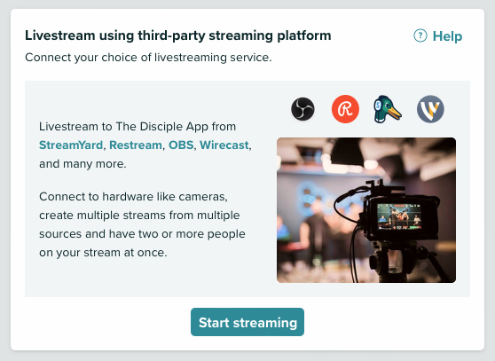Click the red Restream logo icon
This screenshot has width=495, height=361.
click(345, 109)
